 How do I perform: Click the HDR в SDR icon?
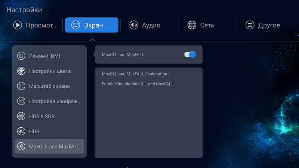(x=21, y=116)
